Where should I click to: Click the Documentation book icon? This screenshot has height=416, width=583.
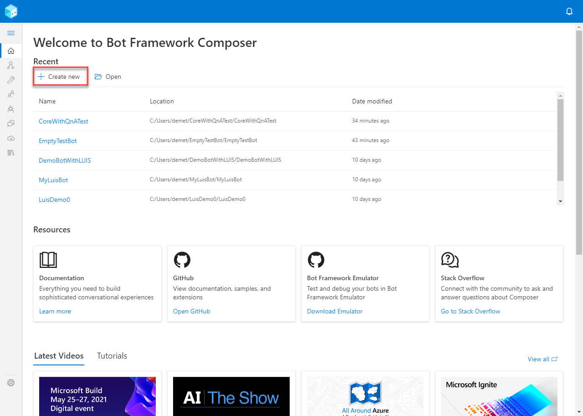pyautogui.click(x=48, y=260)
